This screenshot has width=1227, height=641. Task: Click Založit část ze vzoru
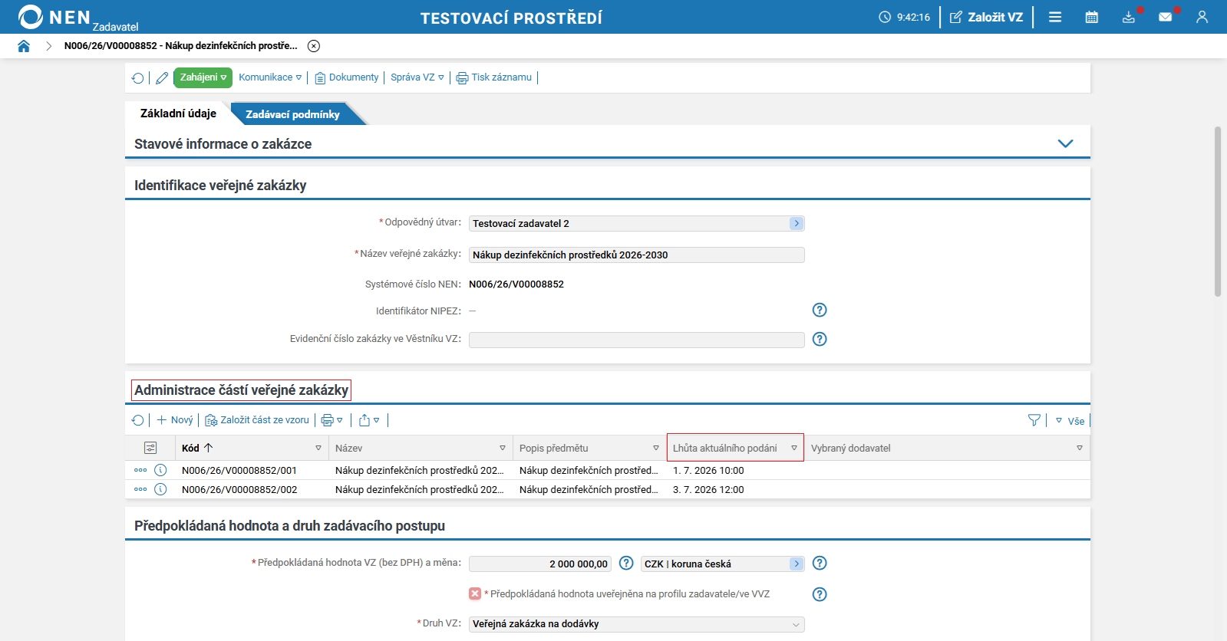point(257,420)
